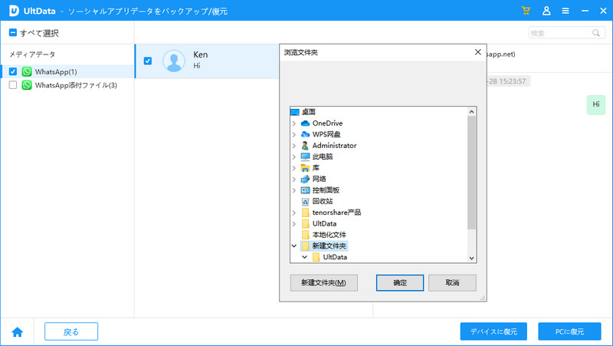Expand the WPS网盘 tree node

294,134
